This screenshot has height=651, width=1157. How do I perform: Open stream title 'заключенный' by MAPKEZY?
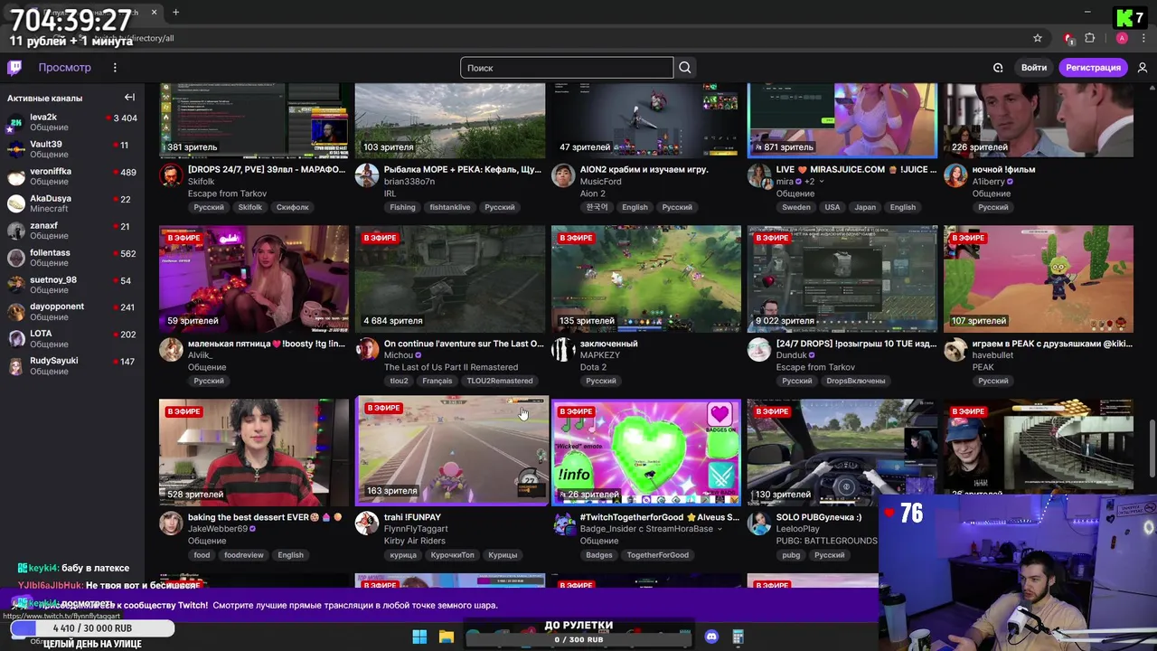click(x=608, y=344)
